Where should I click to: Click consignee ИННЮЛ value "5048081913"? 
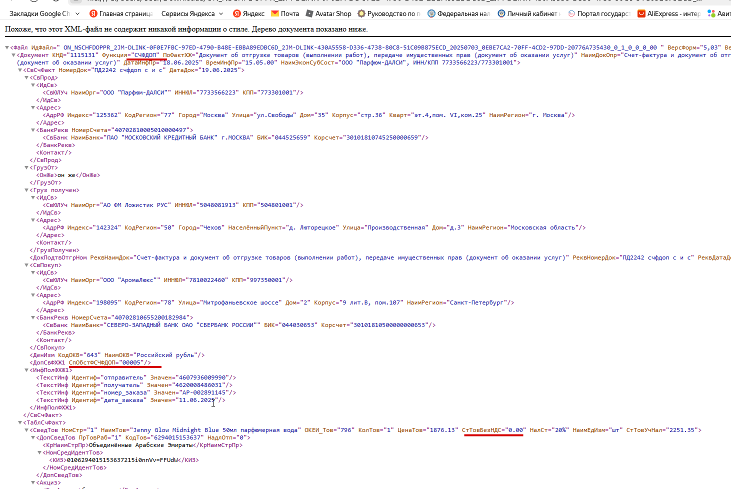tap(217, 205)
